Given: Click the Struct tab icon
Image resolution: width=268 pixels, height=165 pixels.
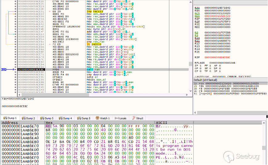Looking at the screenshot, I should click(134, 118).
